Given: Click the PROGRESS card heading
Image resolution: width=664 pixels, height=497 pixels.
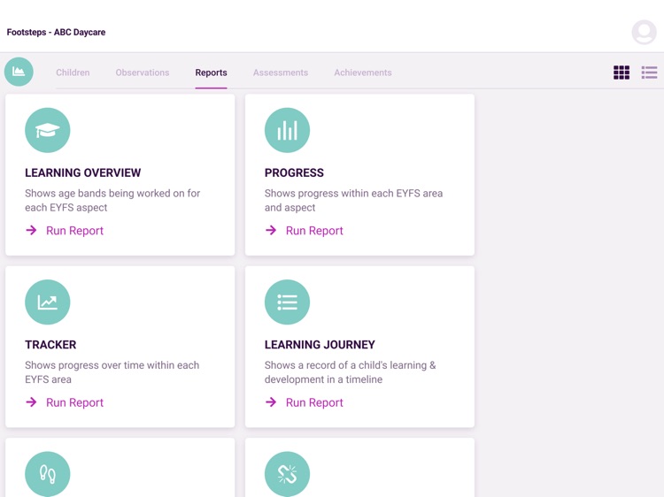Looking at the screenshot, I should [x=294, y=172].
